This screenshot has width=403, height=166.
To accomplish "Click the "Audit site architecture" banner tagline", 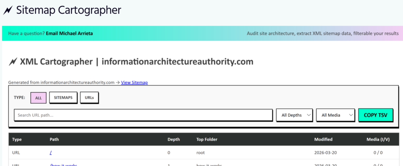I will (323, 33).
